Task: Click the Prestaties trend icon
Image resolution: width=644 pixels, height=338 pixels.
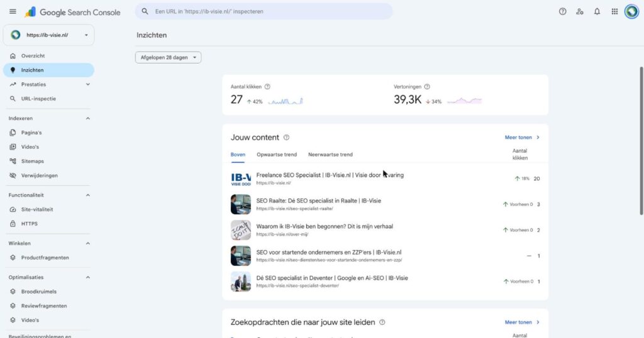Action: pyautogui.click(x=13, y=84)
